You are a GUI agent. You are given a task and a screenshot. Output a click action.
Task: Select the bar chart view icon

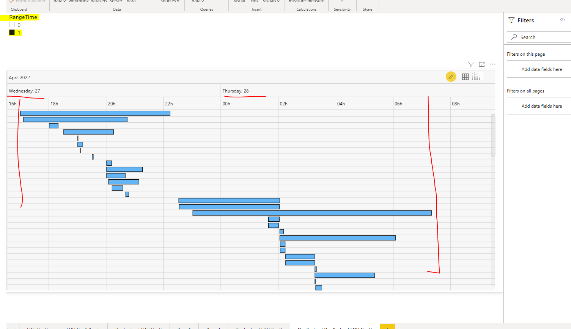click(476, 77)
